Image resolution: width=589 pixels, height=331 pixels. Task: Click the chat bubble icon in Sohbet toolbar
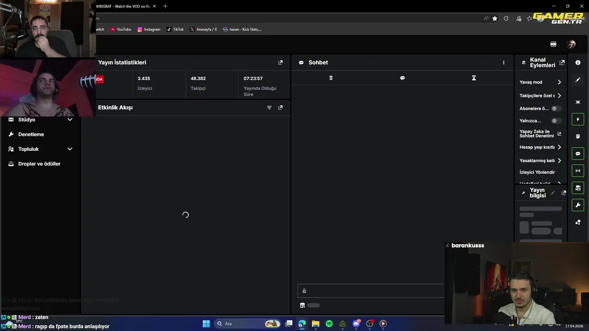pyautogui.click(x=402, y=78)
